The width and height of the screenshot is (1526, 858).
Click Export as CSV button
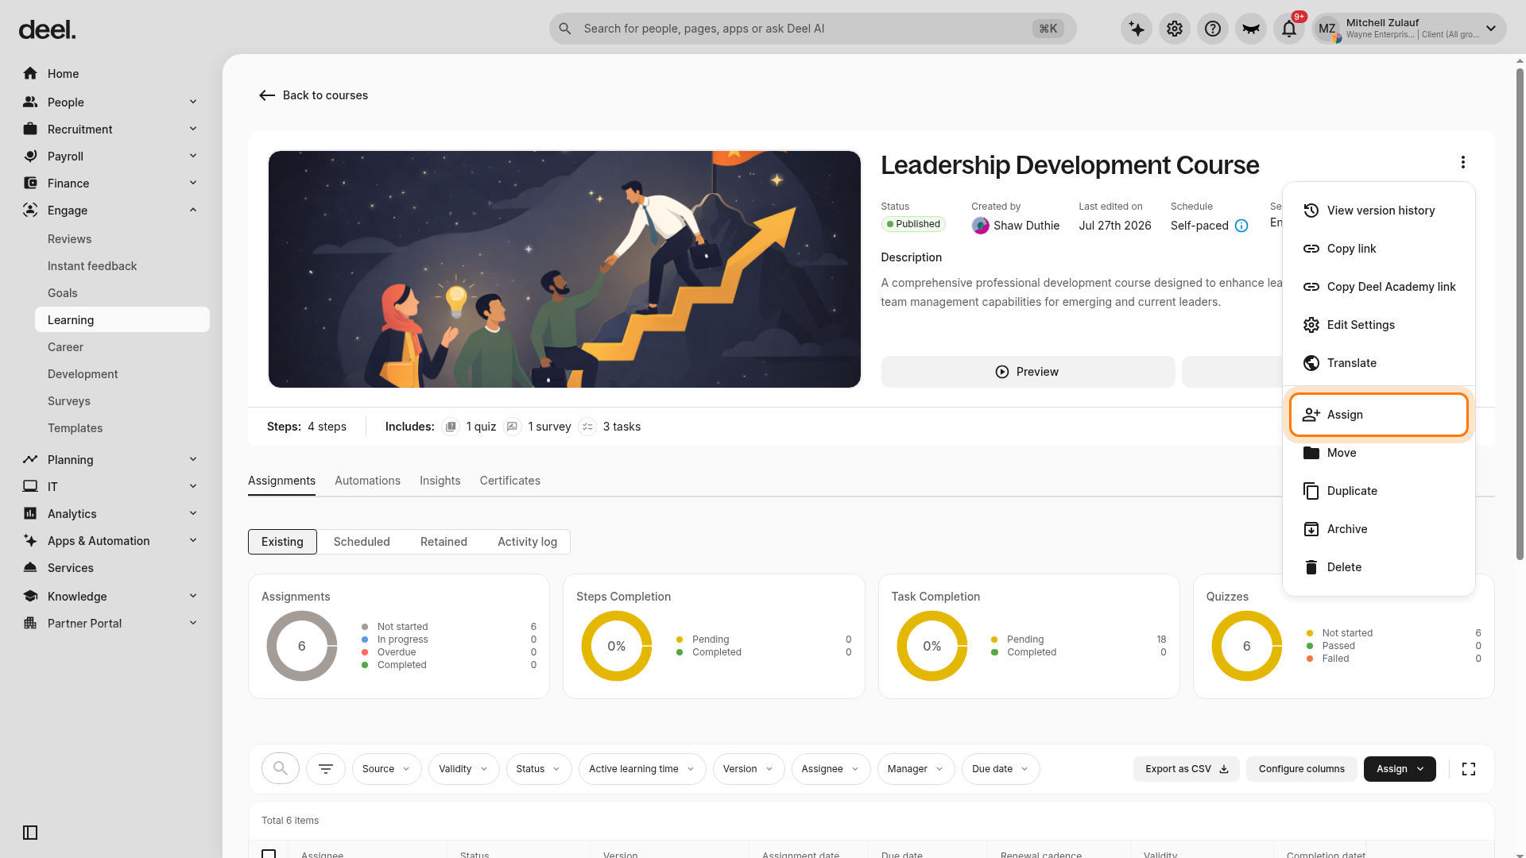pyautogui.click(x=1186, y=769)
